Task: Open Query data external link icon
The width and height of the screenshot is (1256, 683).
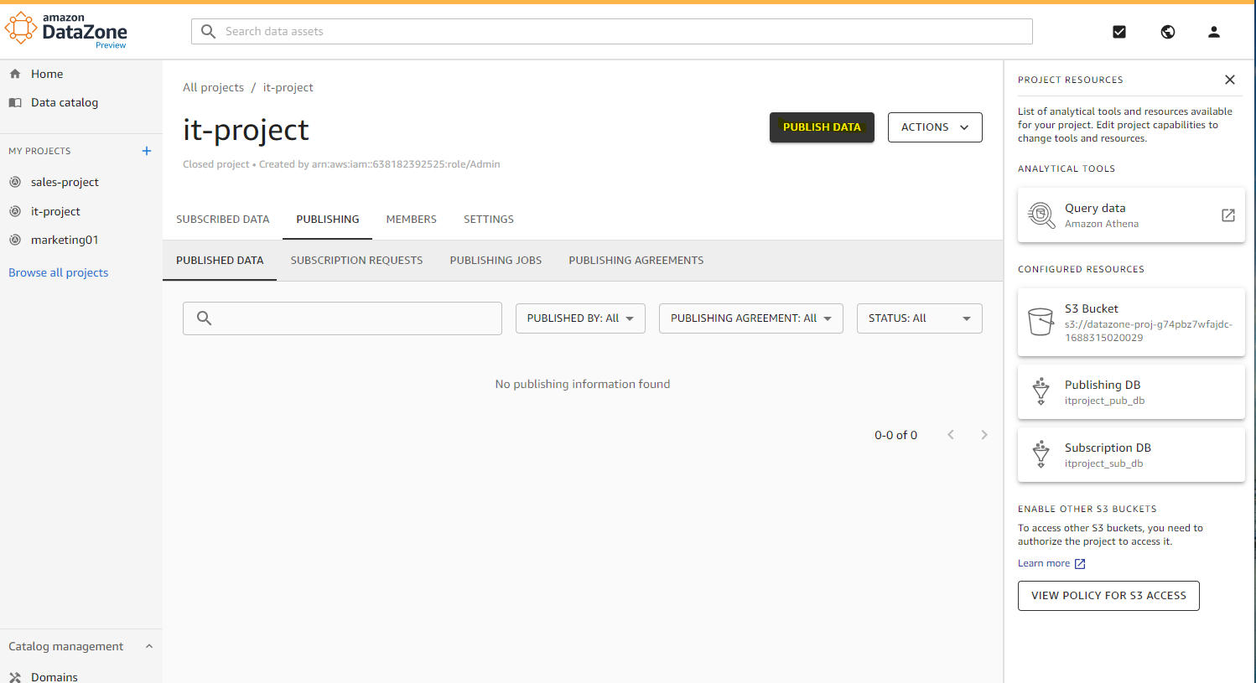Action: 1228,215
